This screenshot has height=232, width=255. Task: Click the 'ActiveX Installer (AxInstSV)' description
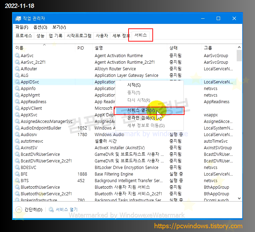click(120, 148)
